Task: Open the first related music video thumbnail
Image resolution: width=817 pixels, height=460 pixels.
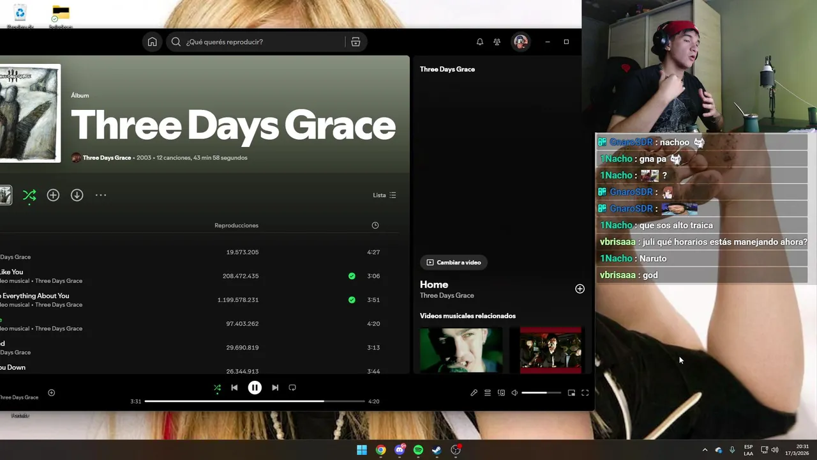Action: (x=461, y=350)
